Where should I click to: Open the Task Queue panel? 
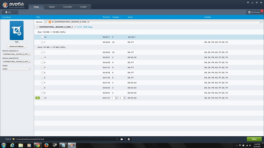[254, 12]
